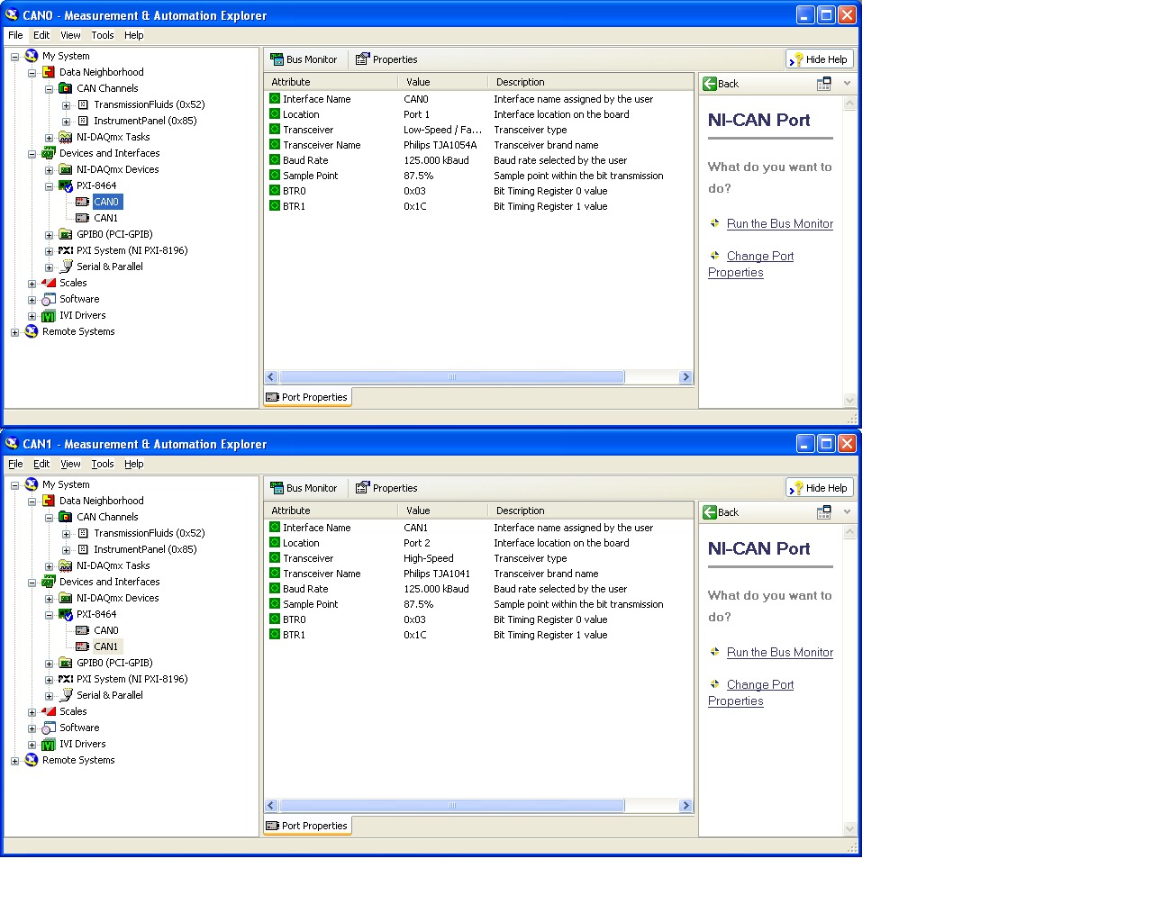The image size is (1153, 922).
Task: Click Devices and Interfaces icon in CAN1 window
Action: 49,582
